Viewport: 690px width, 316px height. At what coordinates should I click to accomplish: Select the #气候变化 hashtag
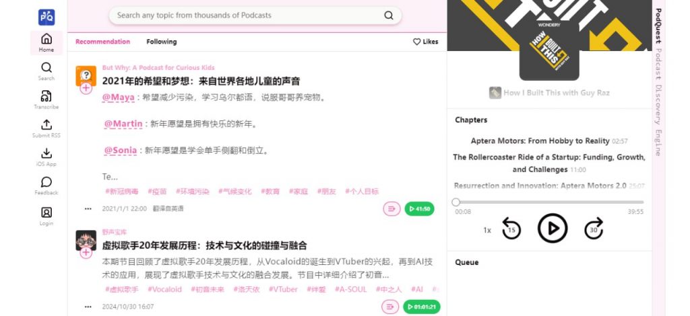point(235,192)
